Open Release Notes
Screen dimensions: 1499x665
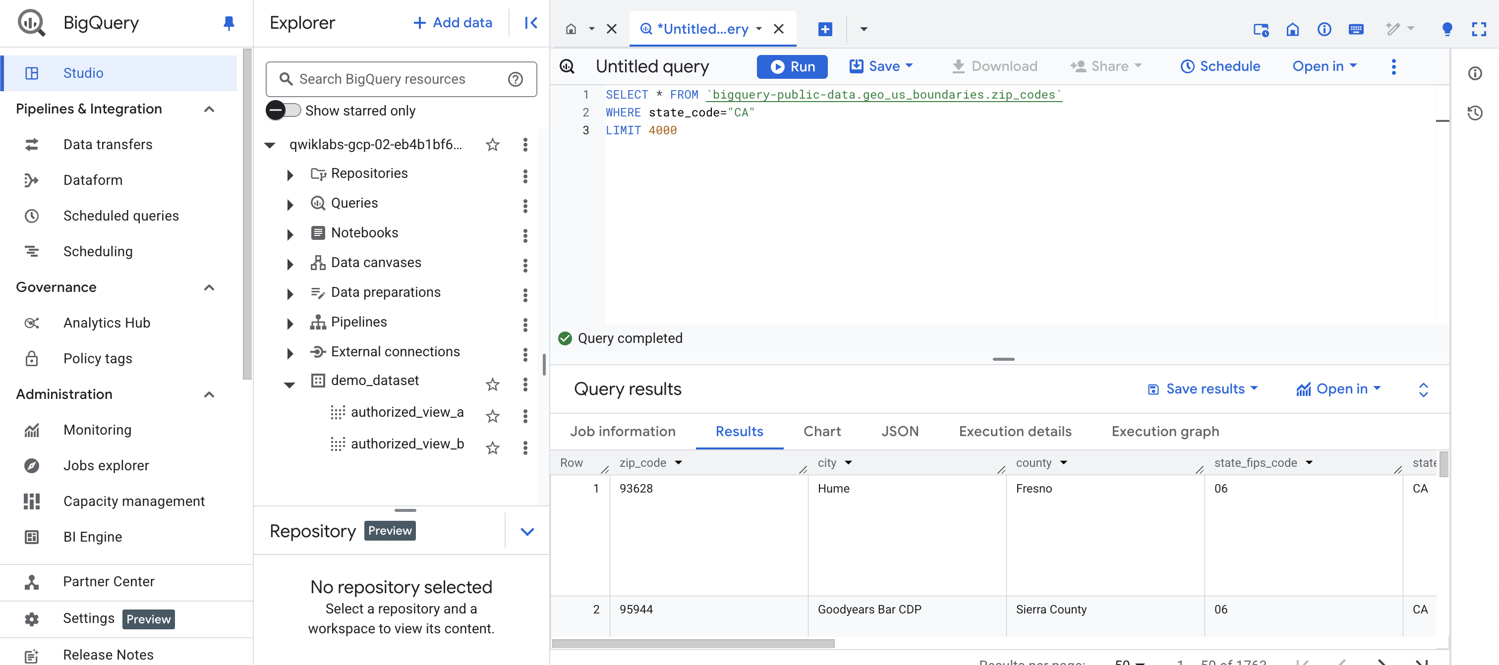point(108,655)
